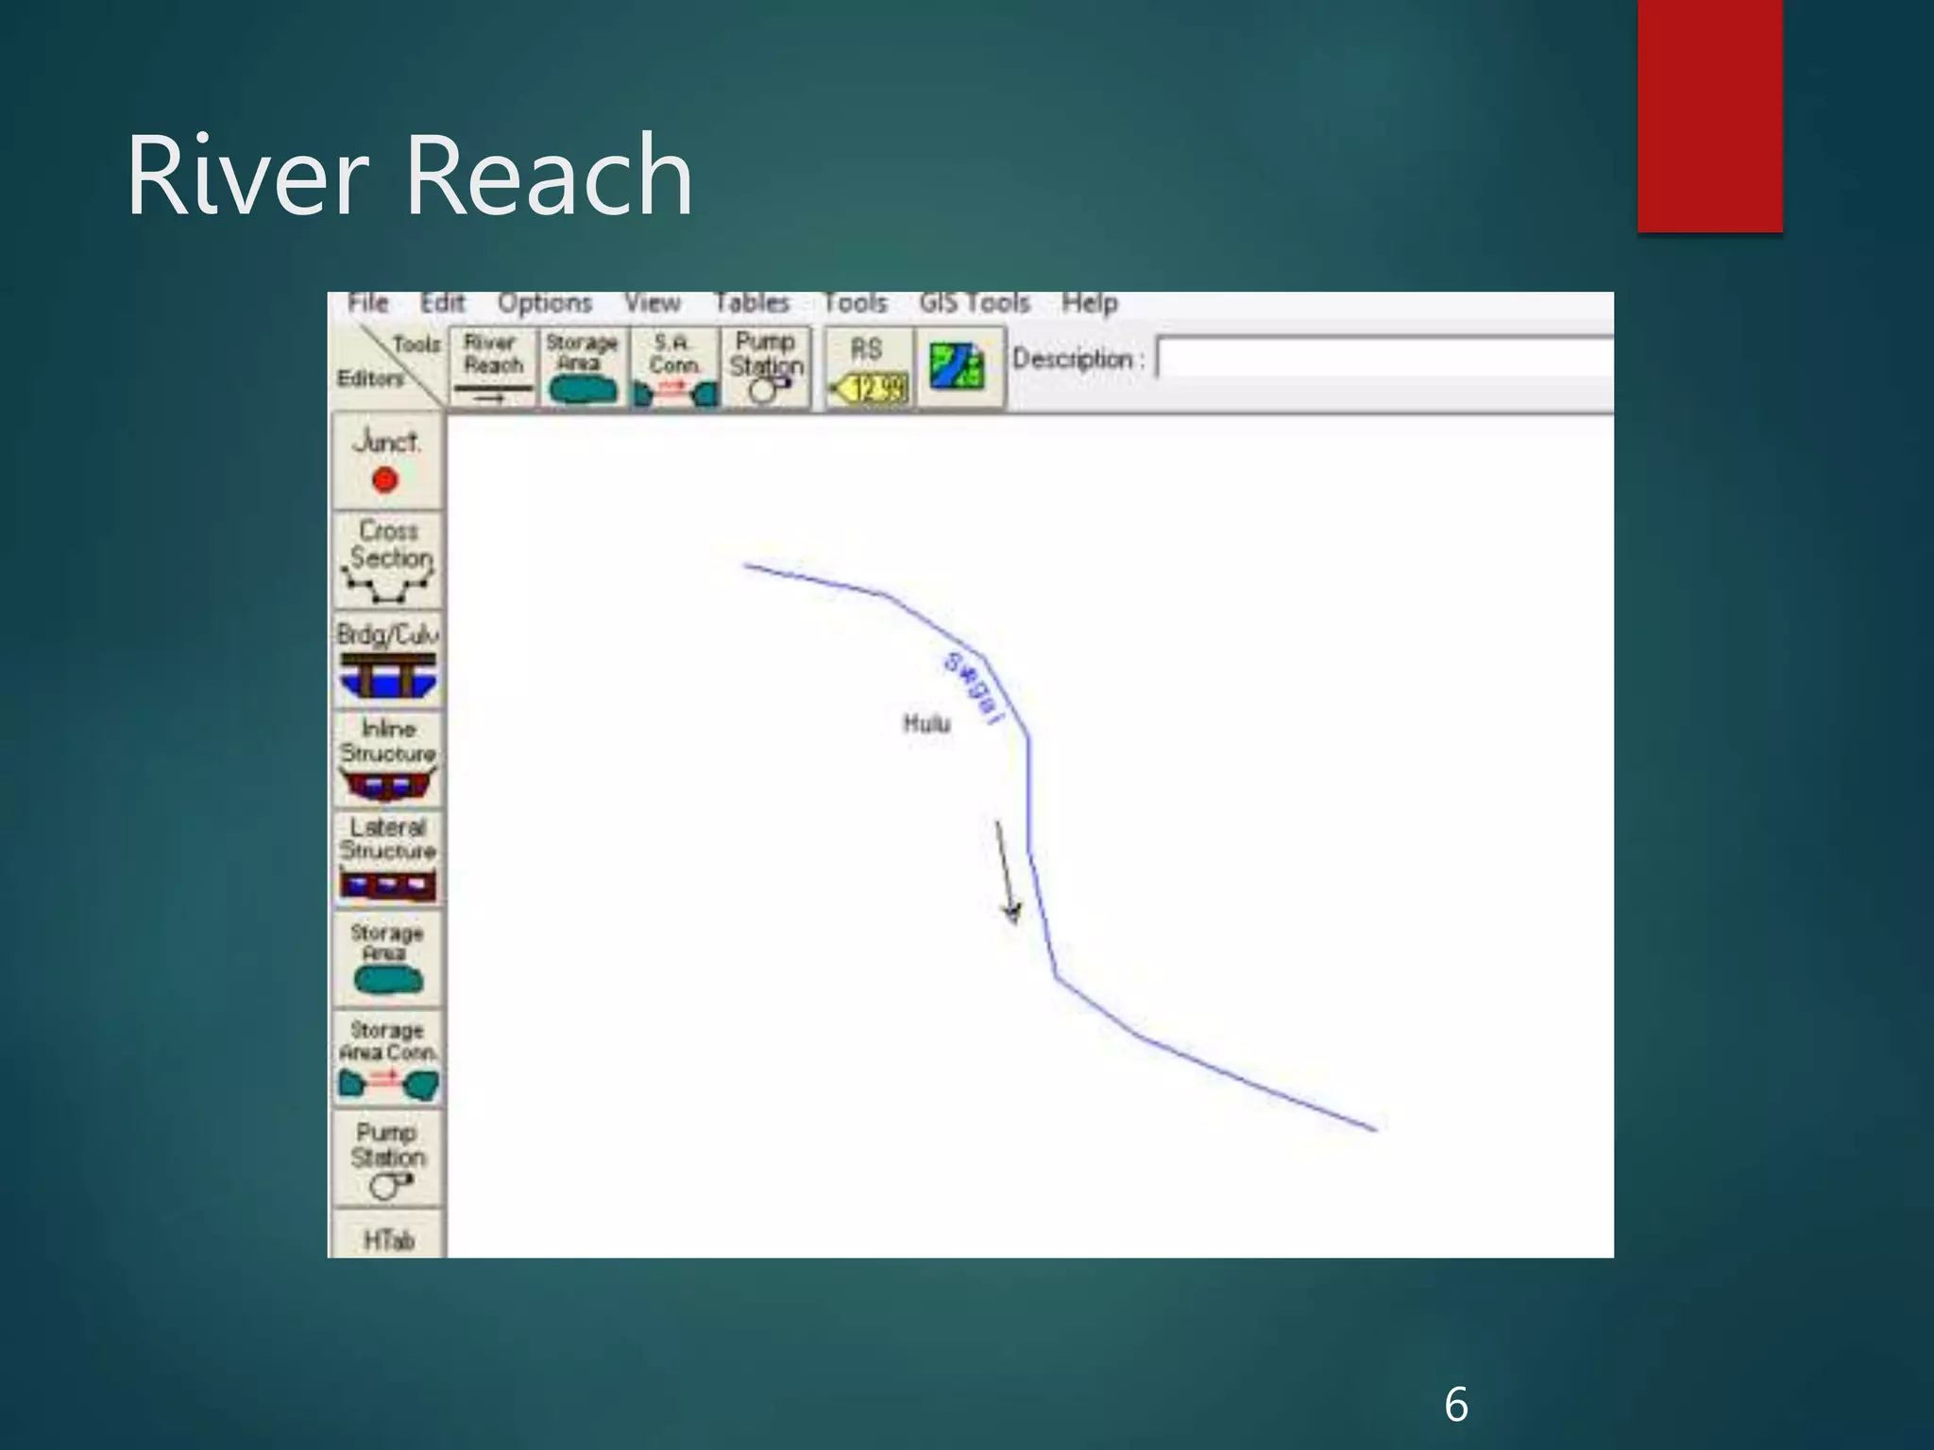Open the Tables menu
Screen dimensions: 1934x1450
coord(751,303)
